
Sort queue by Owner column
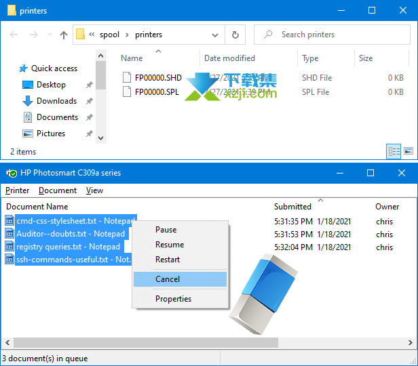pyautogui.click(x=387, y=207)
